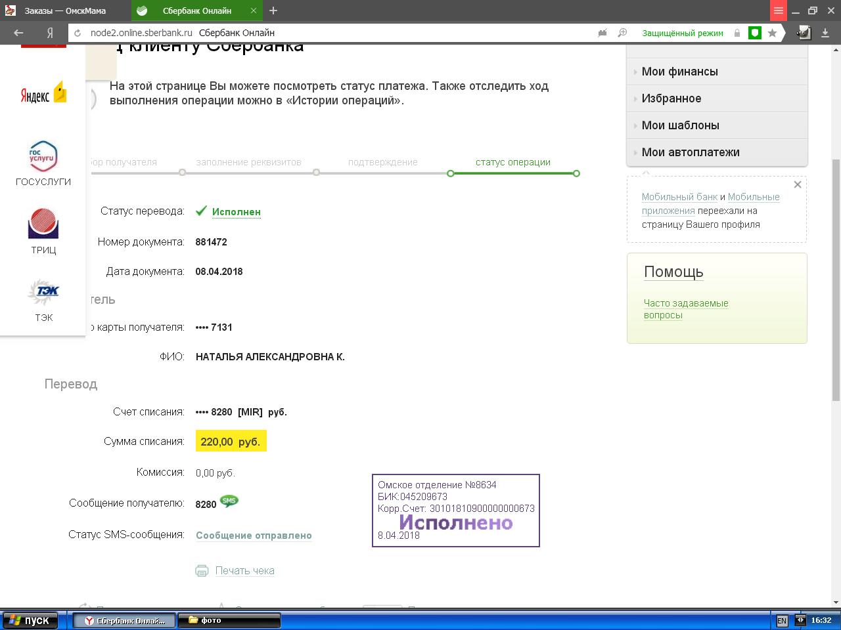Click the taskbar clock 16:32
Screen dimensions: 841x630
[821, 620]
